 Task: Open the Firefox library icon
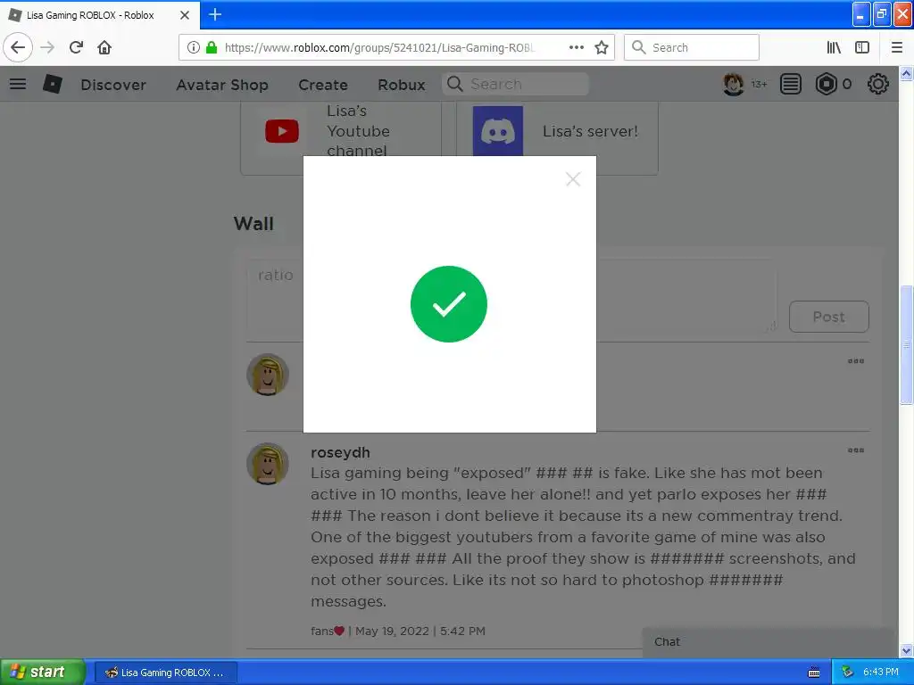click(x=834, y=47)
